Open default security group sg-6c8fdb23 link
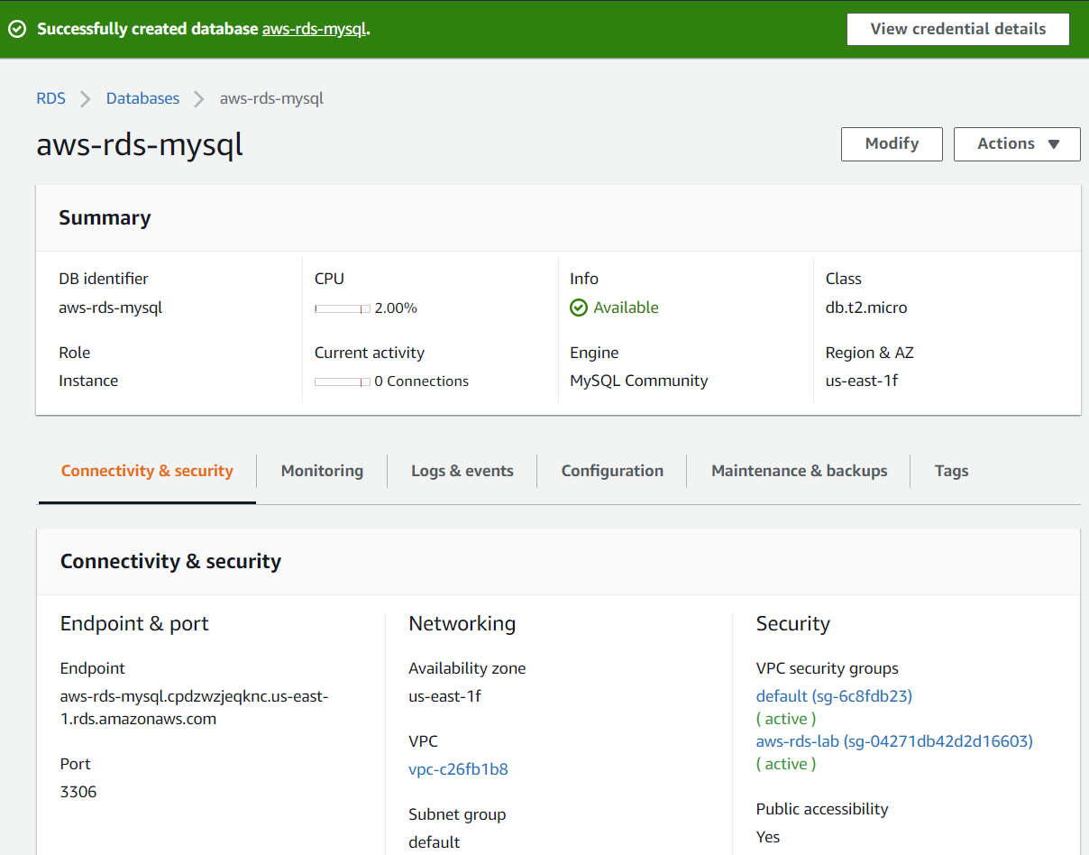This screenshot has height=855, width=1089. point(834,696)
